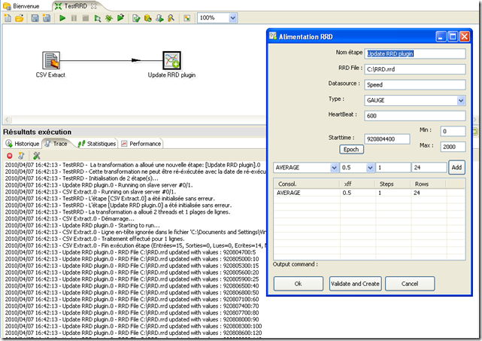Click the Starttime field containing 920804400
The height and width of the screenshot is (341, 482).
click(x=387, y=139)
